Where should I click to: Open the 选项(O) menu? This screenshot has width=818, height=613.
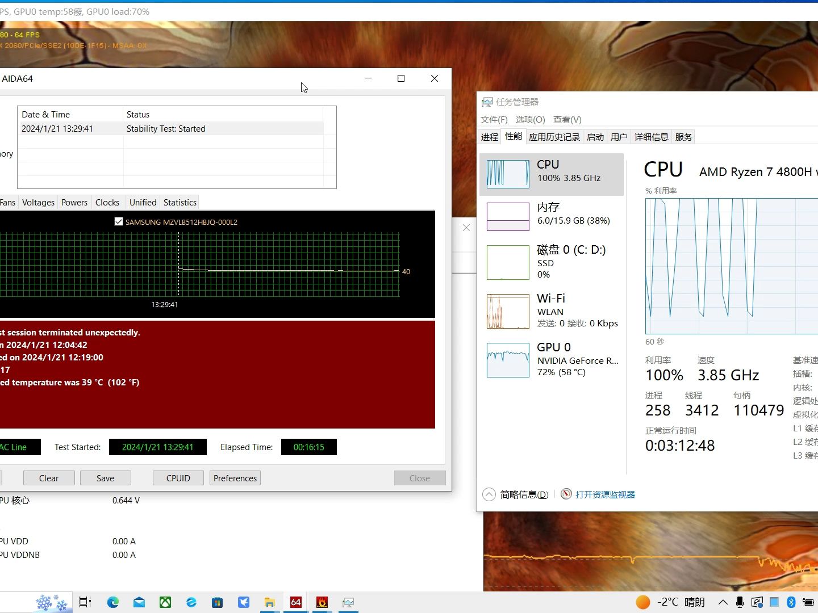tap(530, 120)
